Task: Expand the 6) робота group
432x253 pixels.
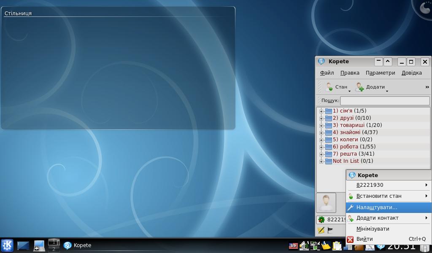Action: click(x=321, y=147)
